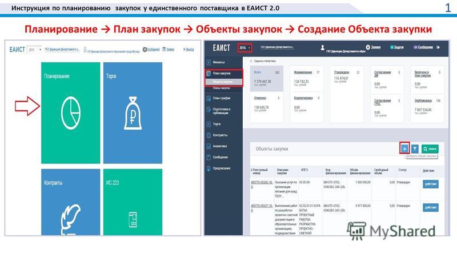Click the user profile icon in the dark header

[x=322, y=47]
